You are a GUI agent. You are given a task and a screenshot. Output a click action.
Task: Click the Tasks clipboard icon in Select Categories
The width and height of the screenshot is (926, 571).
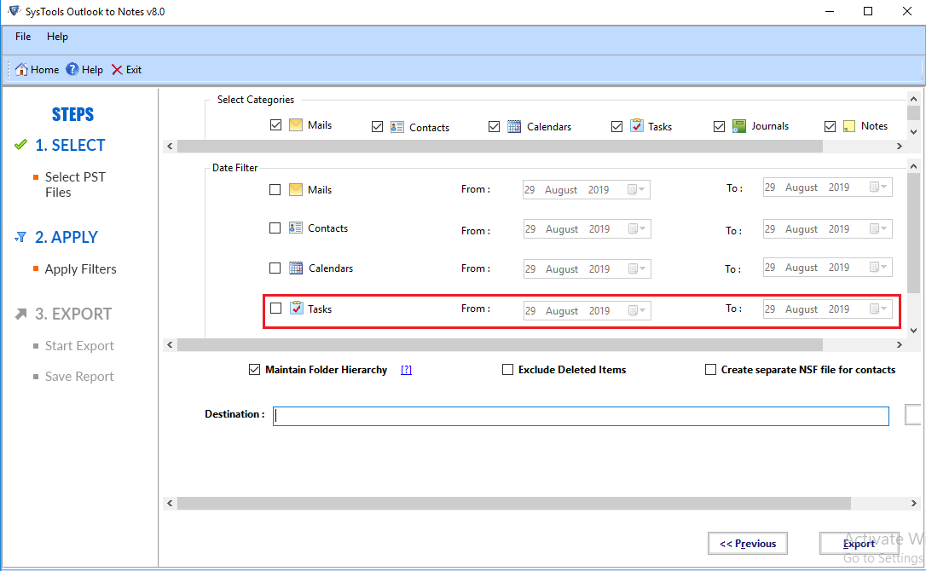click(637, 125)
